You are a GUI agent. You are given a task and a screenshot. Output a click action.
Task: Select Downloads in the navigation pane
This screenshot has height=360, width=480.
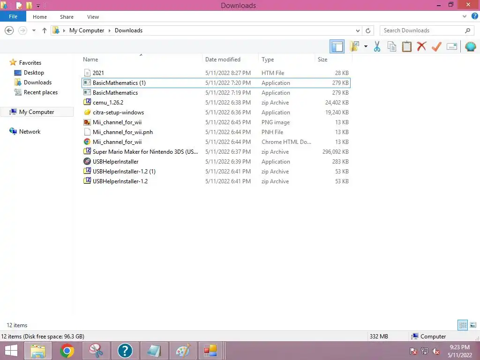tap(37, 82)
